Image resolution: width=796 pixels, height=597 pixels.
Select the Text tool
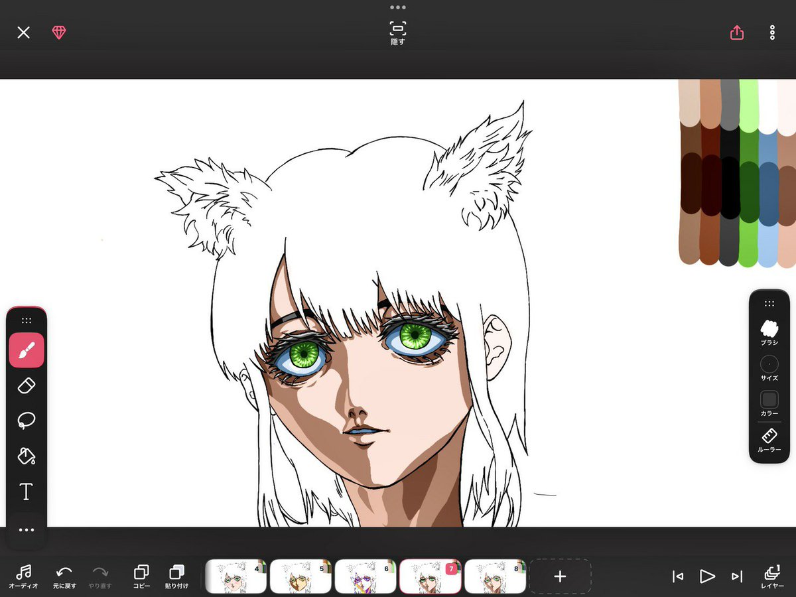click(x=27, y=492)
